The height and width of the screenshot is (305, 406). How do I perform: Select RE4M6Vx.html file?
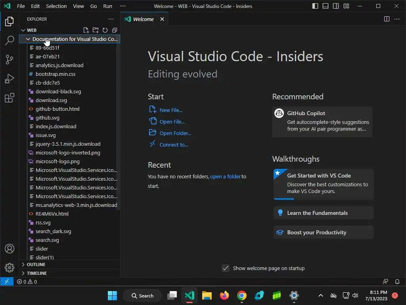[x=70, y=214]
